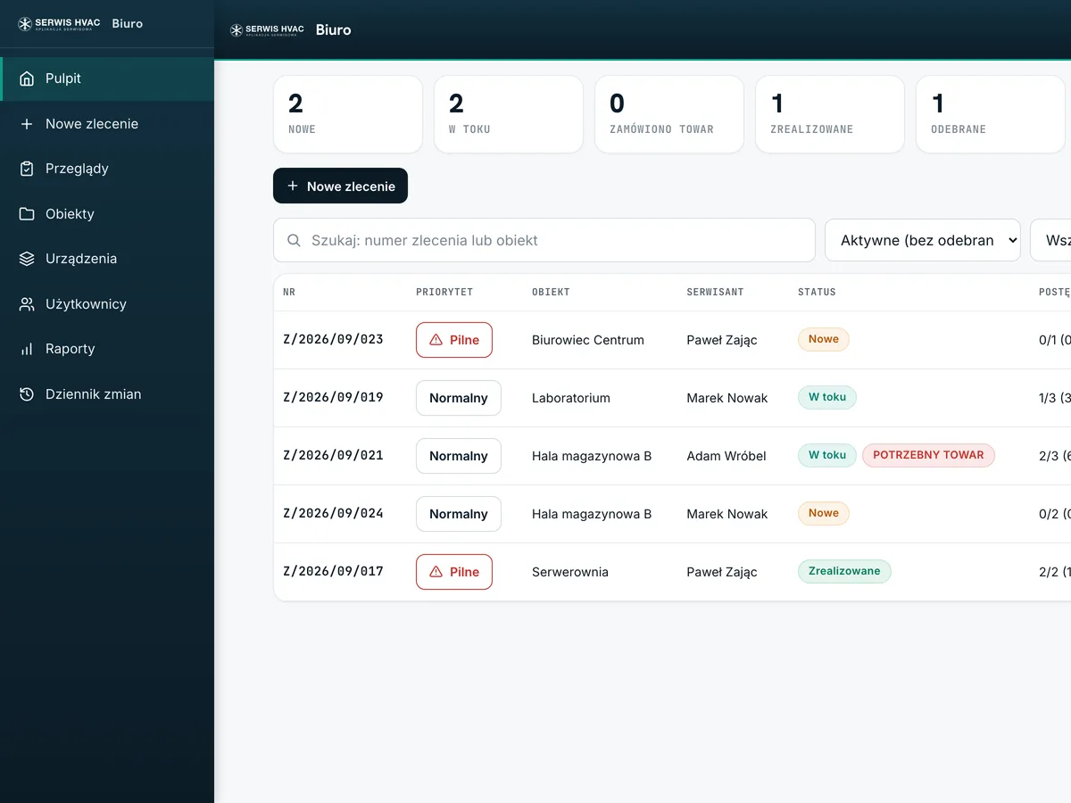1071x803 pixels.
Task: Click W toku status badge for Laboratorium
Action: point(827,397)
